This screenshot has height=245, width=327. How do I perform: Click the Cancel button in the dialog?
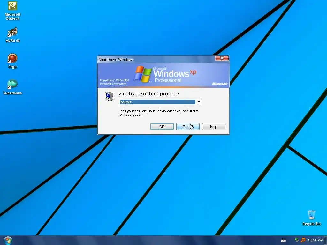(x=188, y=126)
